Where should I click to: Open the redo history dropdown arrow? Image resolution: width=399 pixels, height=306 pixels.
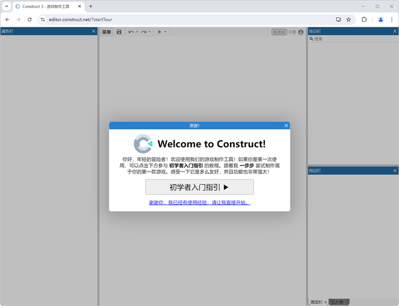[x=150, y=32]
